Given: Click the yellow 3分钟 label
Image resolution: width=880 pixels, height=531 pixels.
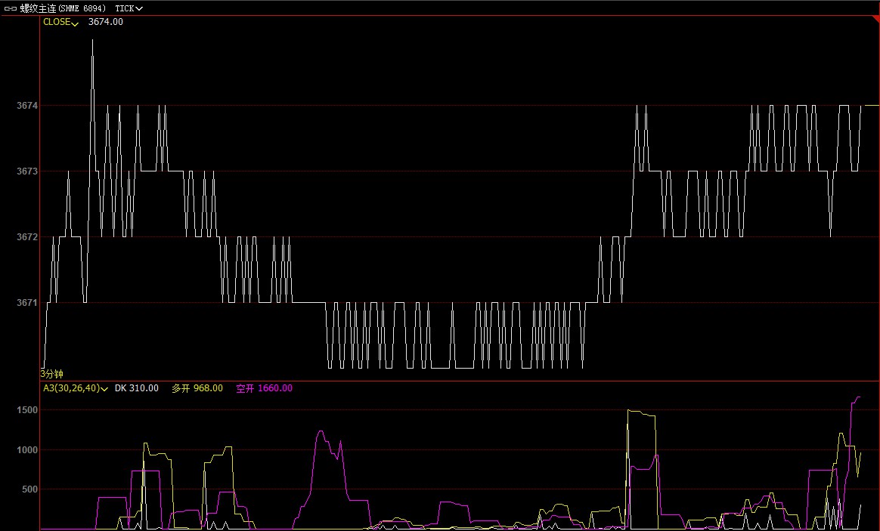Looking at the screenshot, I should click(x=52, y=374).
